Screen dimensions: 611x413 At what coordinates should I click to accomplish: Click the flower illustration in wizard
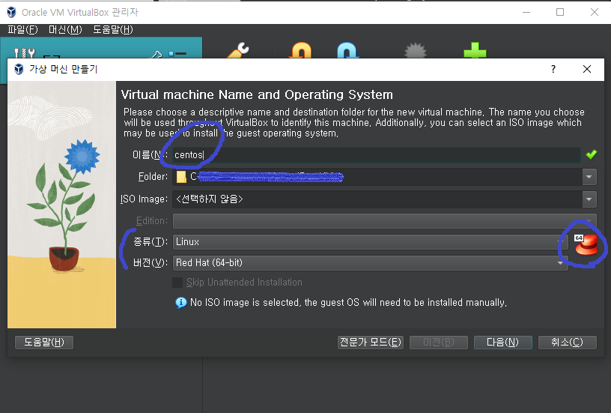point(62,205)
